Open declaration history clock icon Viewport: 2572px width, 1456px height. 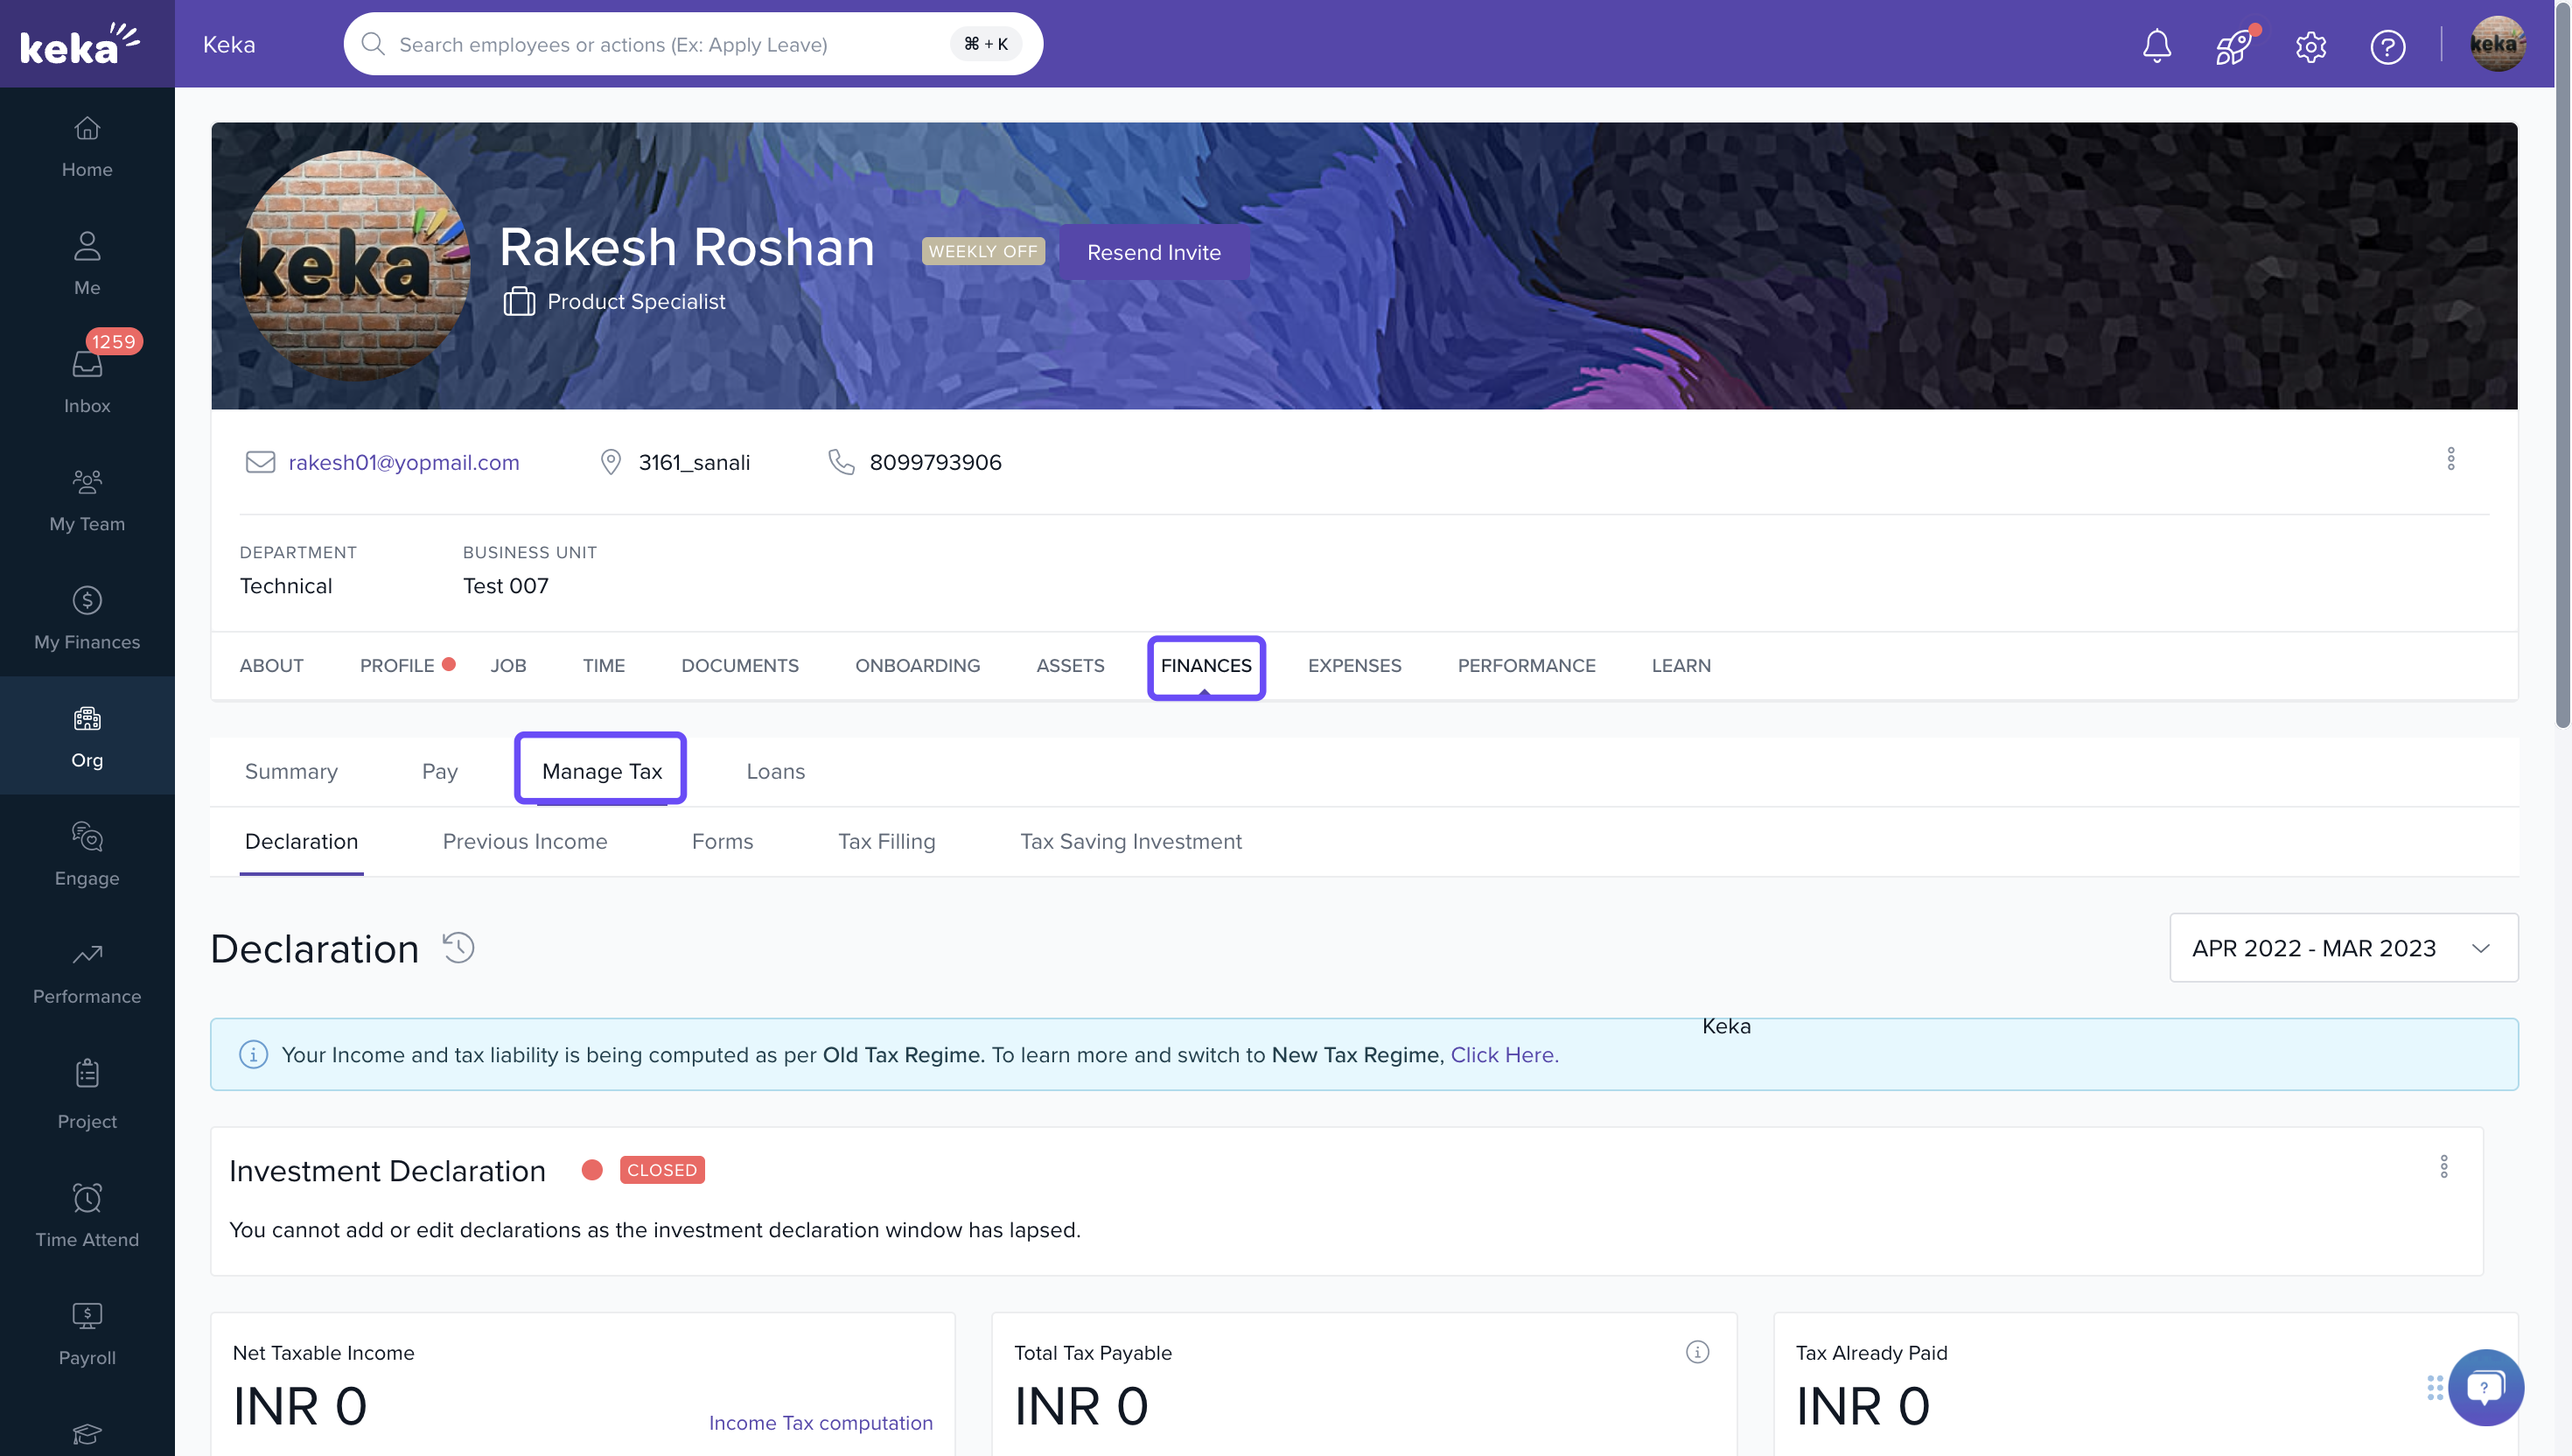coord(458,947)
